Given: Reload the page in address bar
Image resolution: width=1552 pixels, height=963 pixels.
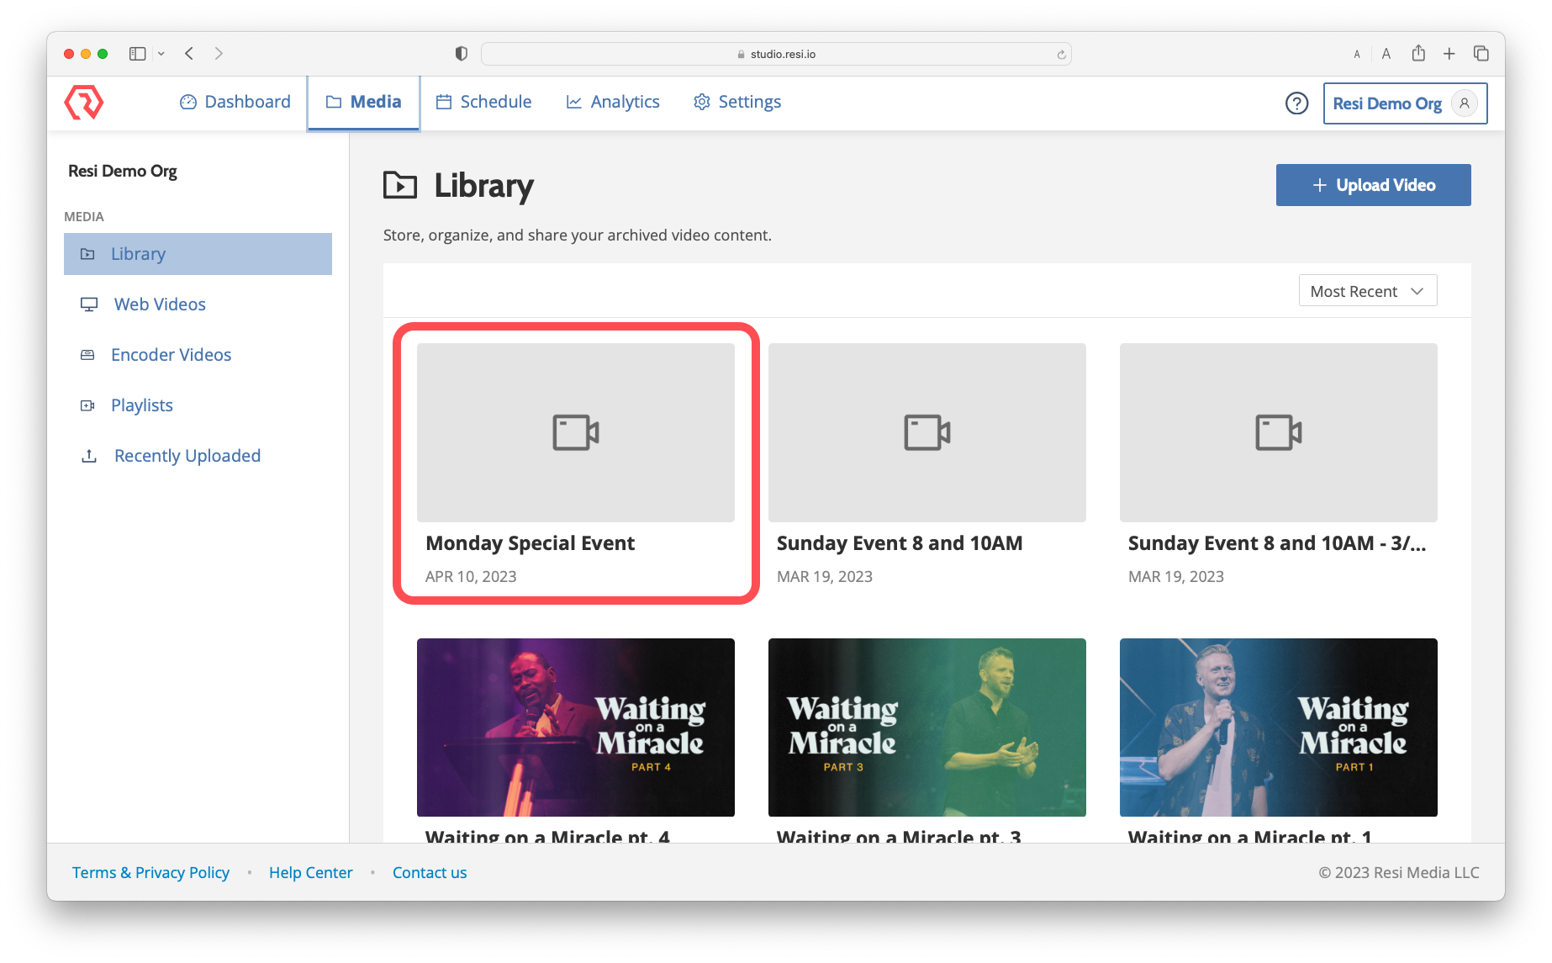Looking at the screenshot, I should (x=1061, y=55).
